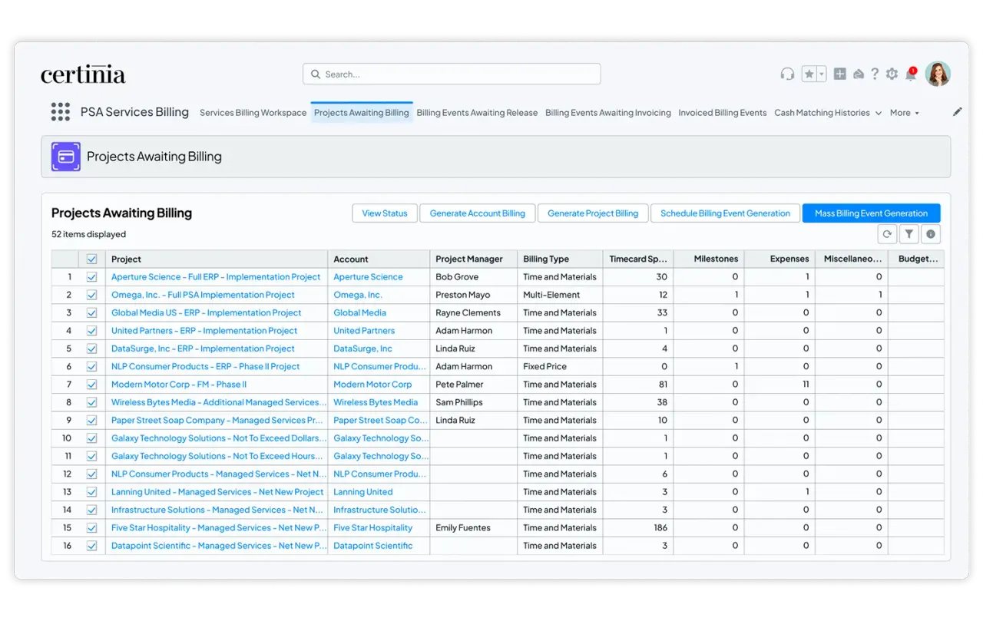Open the Invoiced Billing Events tab
This screenshot has height=621, width=983.
[x=722, y=113]
